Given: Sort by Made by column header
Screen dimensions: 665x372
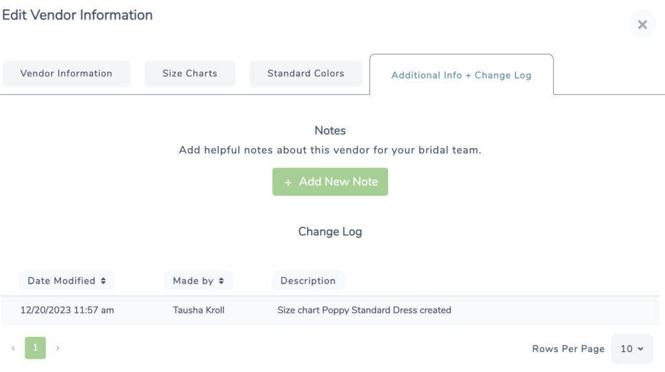Looking at the screenshot, I should pos(198,281).
